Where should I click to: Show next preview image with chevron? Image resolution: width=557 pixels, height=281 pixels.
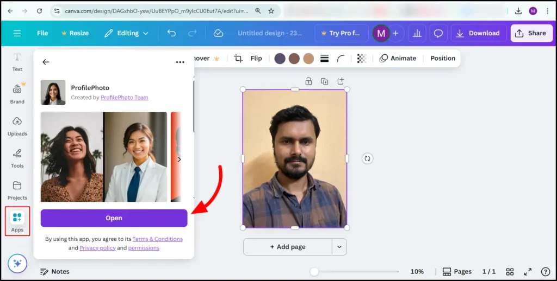(179, 159)
